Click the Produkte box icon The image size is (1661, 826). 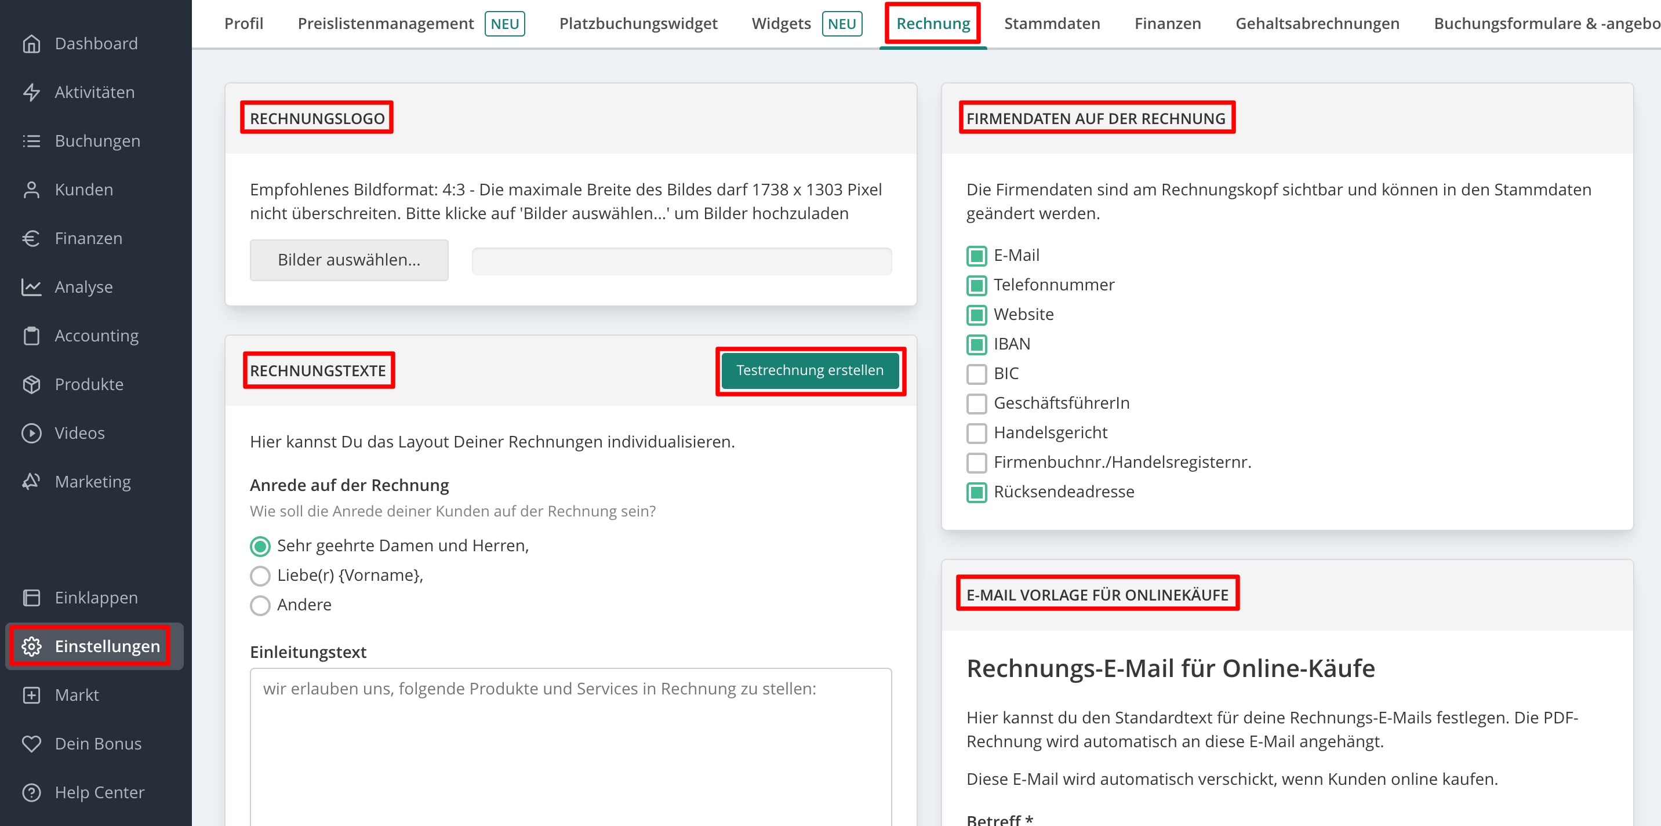pos(31,384)
